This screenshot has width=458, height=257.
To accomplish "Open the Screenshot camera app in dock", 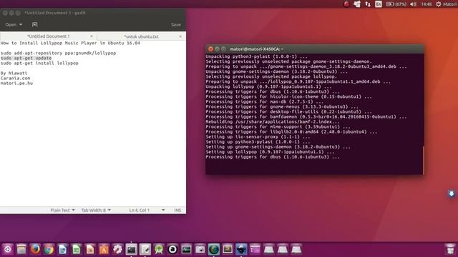I will [x=200, y=249].
